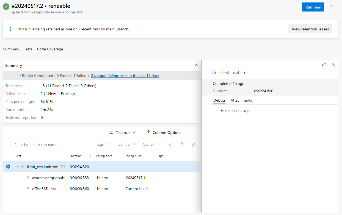The width and height of the screenshot is (342, 215).
Task: Click the Run new button
Action: click(313, 7)
